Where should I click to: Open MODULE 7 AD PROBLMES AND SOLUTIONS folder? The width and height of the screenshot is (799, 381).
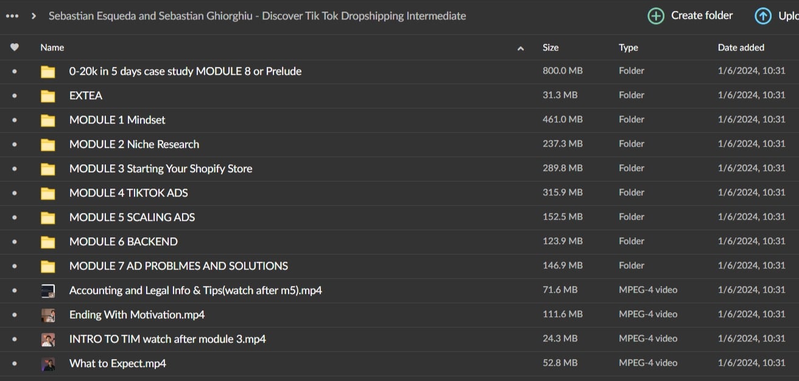pyautogui.click(x=178, y=266)
